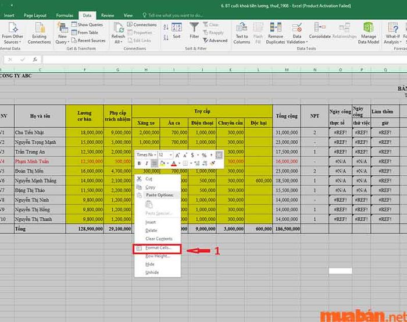
Task: Click into the formula bar
Action: (225, 59)
